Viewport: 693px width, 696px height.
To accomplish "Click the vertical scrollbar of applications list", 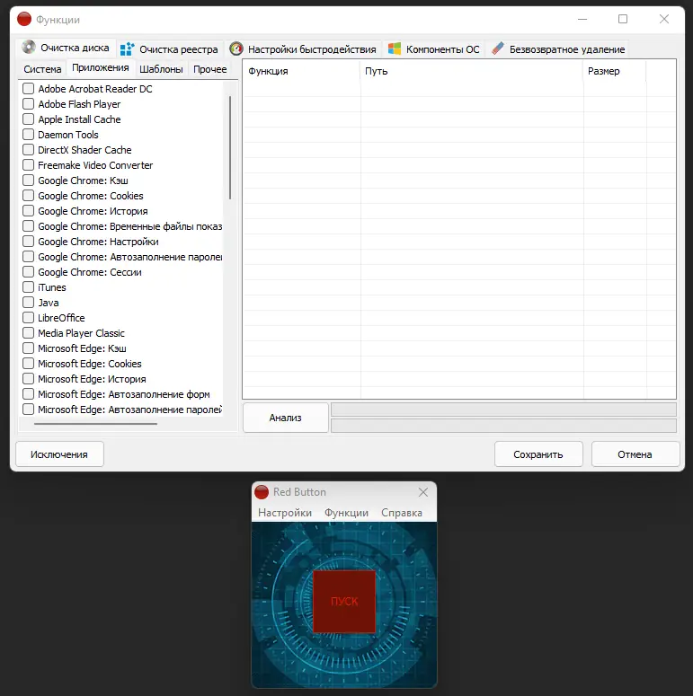I will (230, 148).
